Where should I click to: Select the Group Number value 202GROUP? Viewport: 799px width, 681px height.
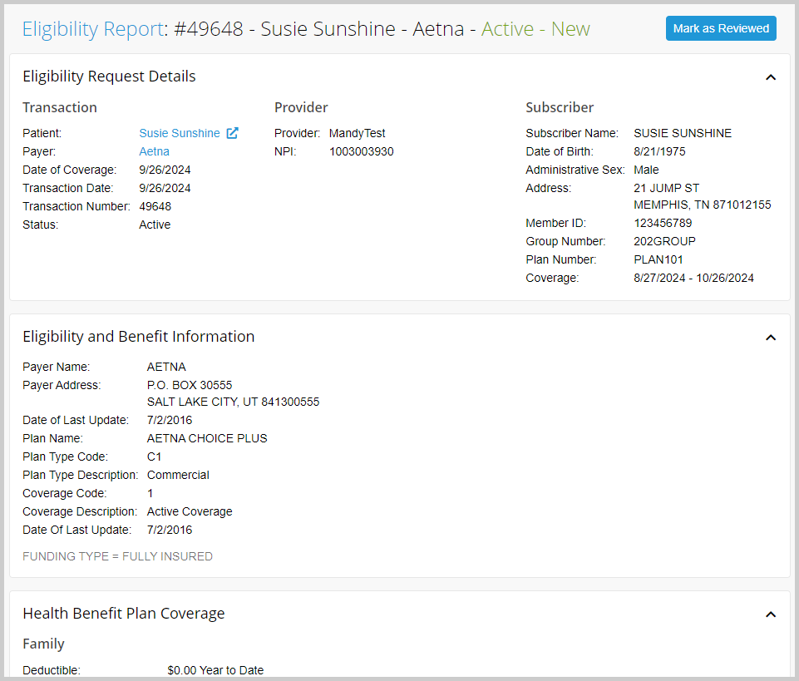click(x=664, y=241)
